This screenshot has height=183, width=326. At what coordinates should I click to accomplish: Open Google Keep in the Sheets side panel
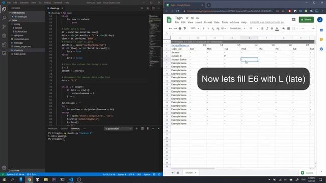tap(321, 40)
